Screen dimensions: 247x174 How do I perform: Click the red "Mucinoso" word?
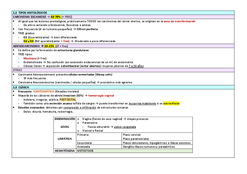click(x=30, y=58)
